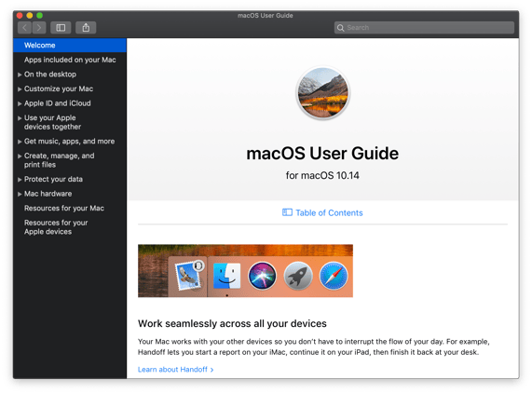The image size is (532, 394).
Task: Select Customize your Mac label
Action: [x=59, y=88]
